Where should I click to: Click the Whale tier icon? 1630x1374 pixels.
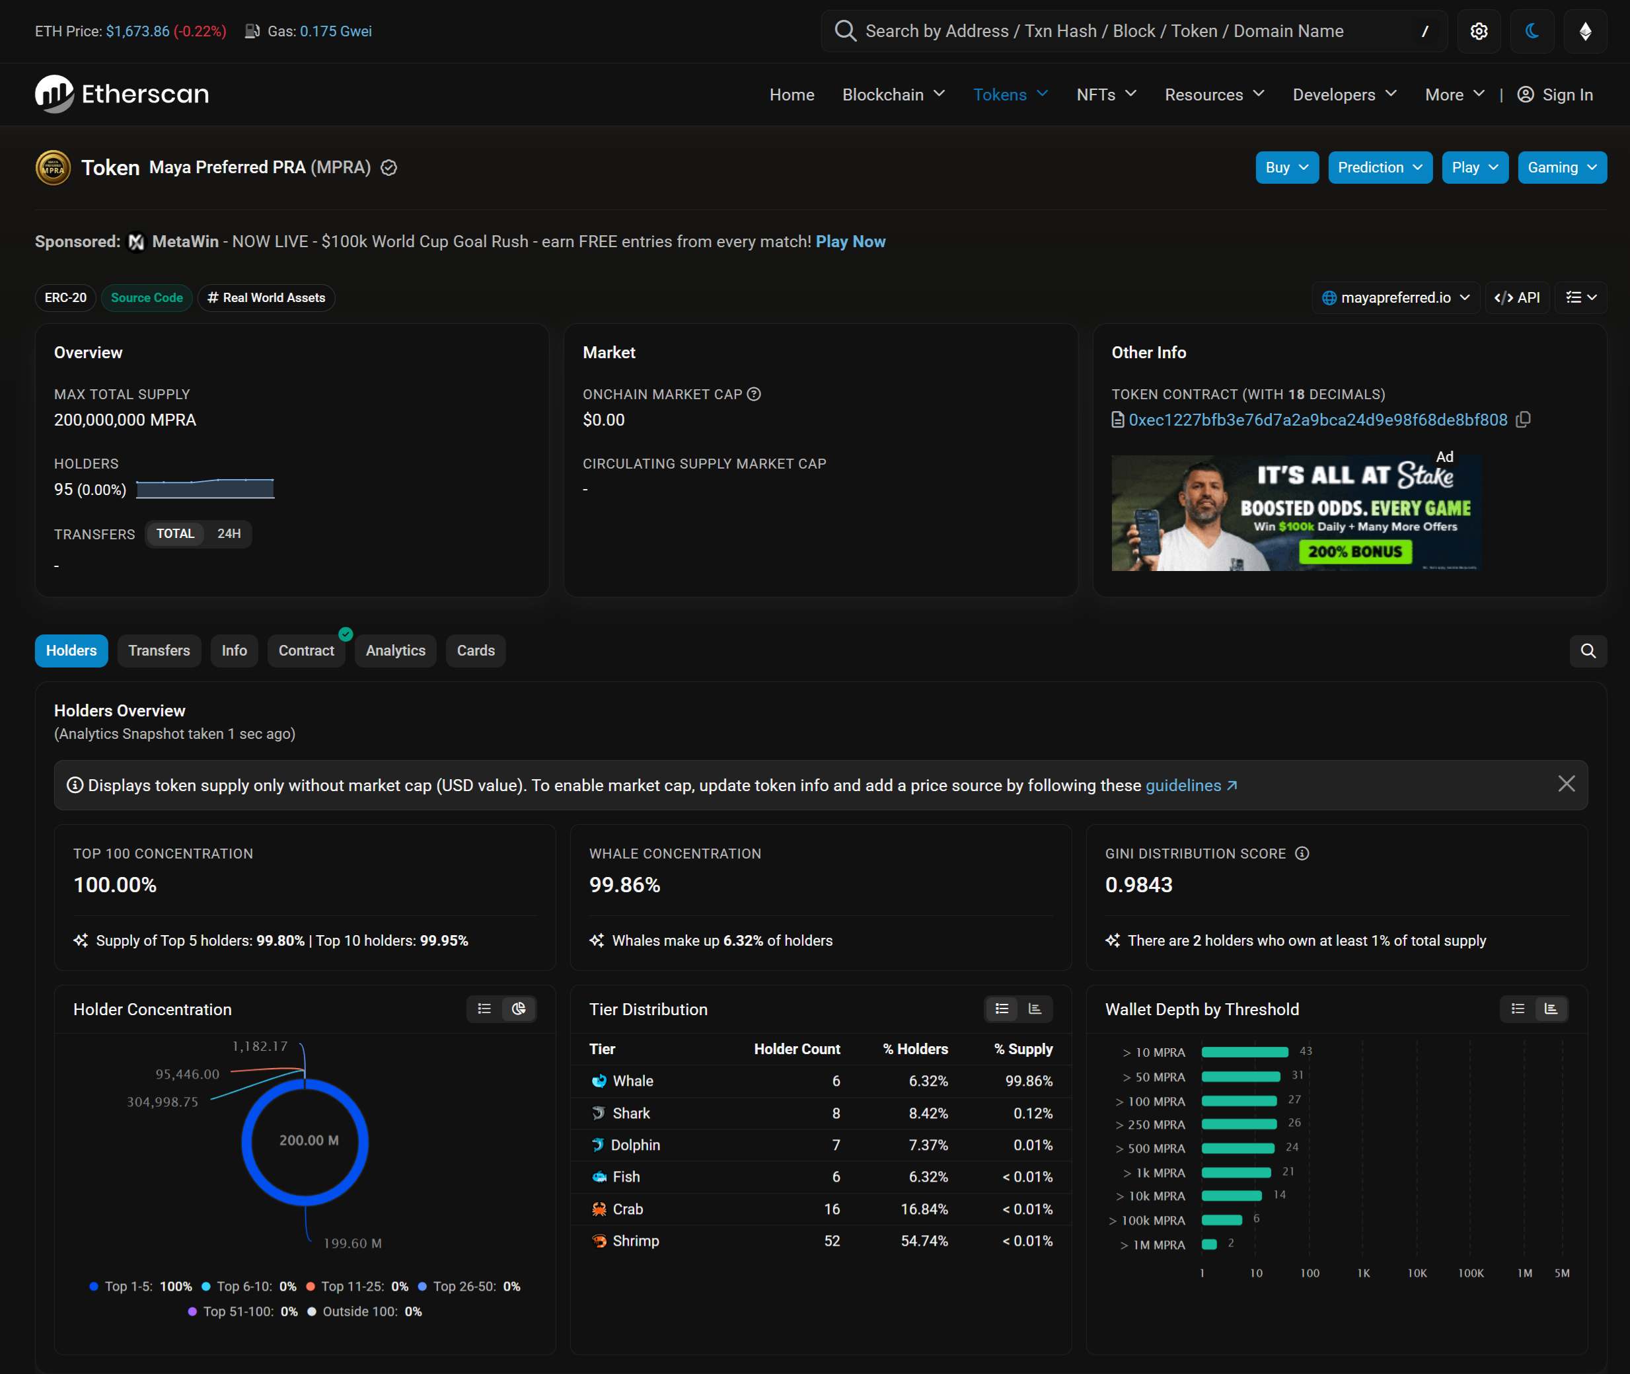(598, 1081)
